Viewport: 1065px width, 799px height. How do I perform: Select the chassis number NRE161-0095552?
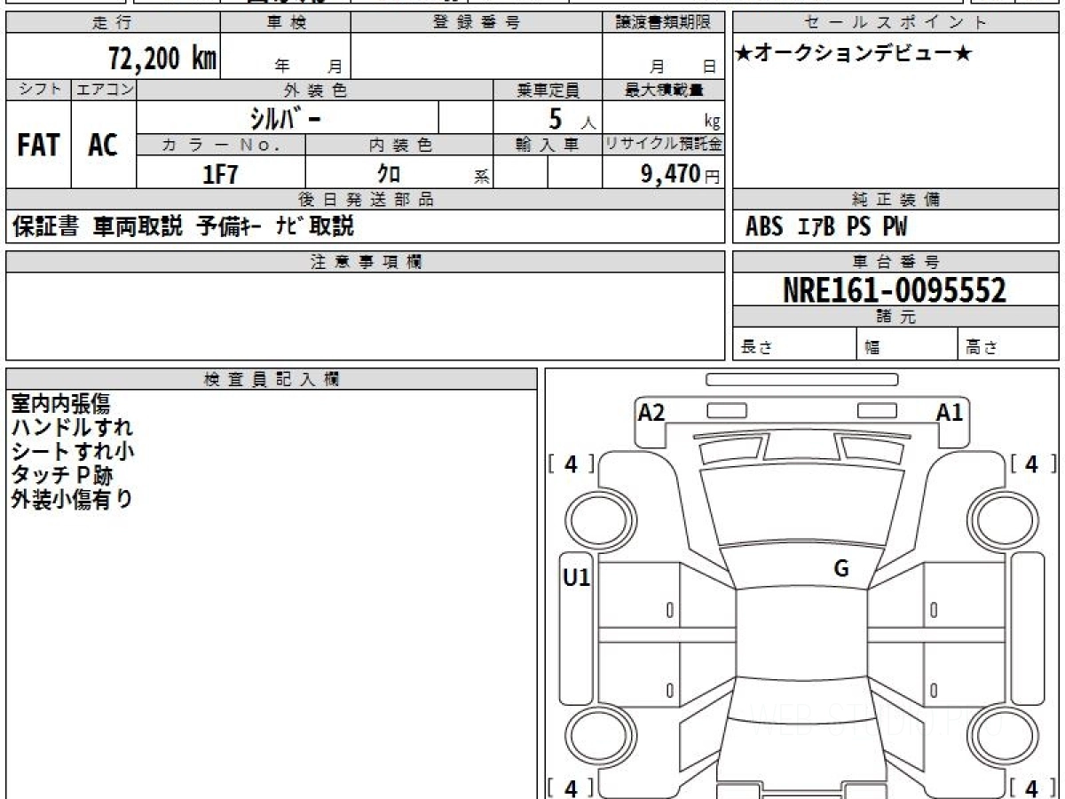point(895,289)
